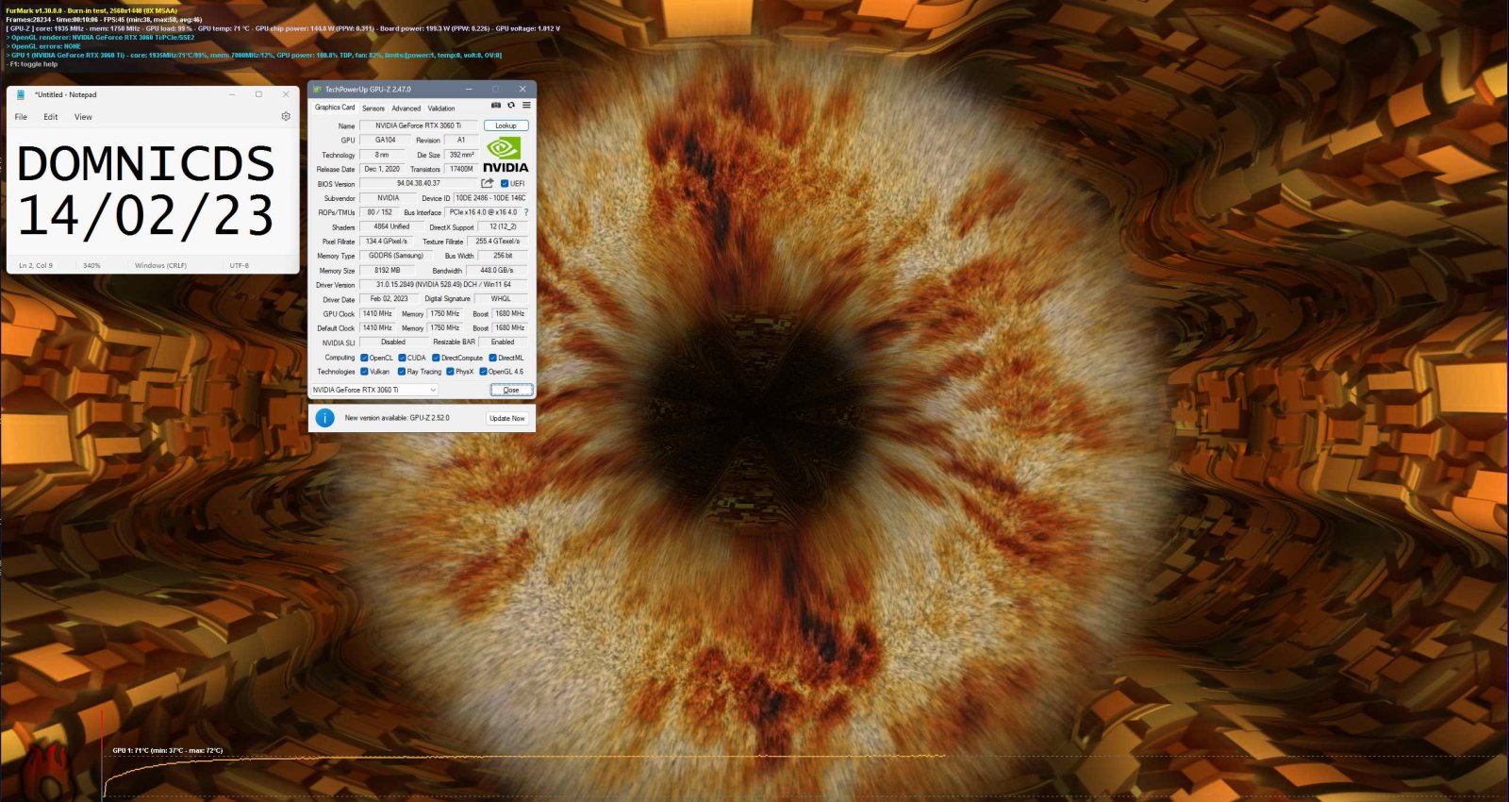Open the Notepad View menu

point(83,117)
